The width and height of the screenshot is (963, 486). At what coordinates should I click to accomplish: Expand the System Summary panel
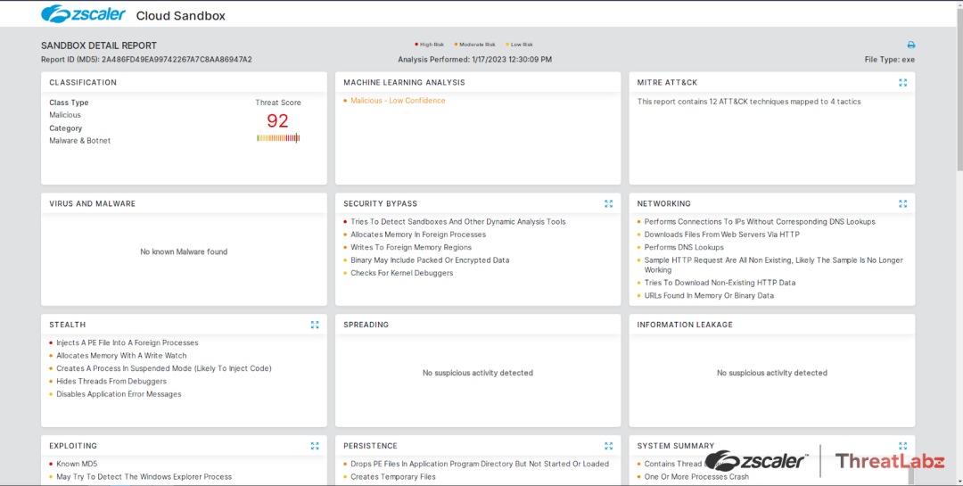902,446
